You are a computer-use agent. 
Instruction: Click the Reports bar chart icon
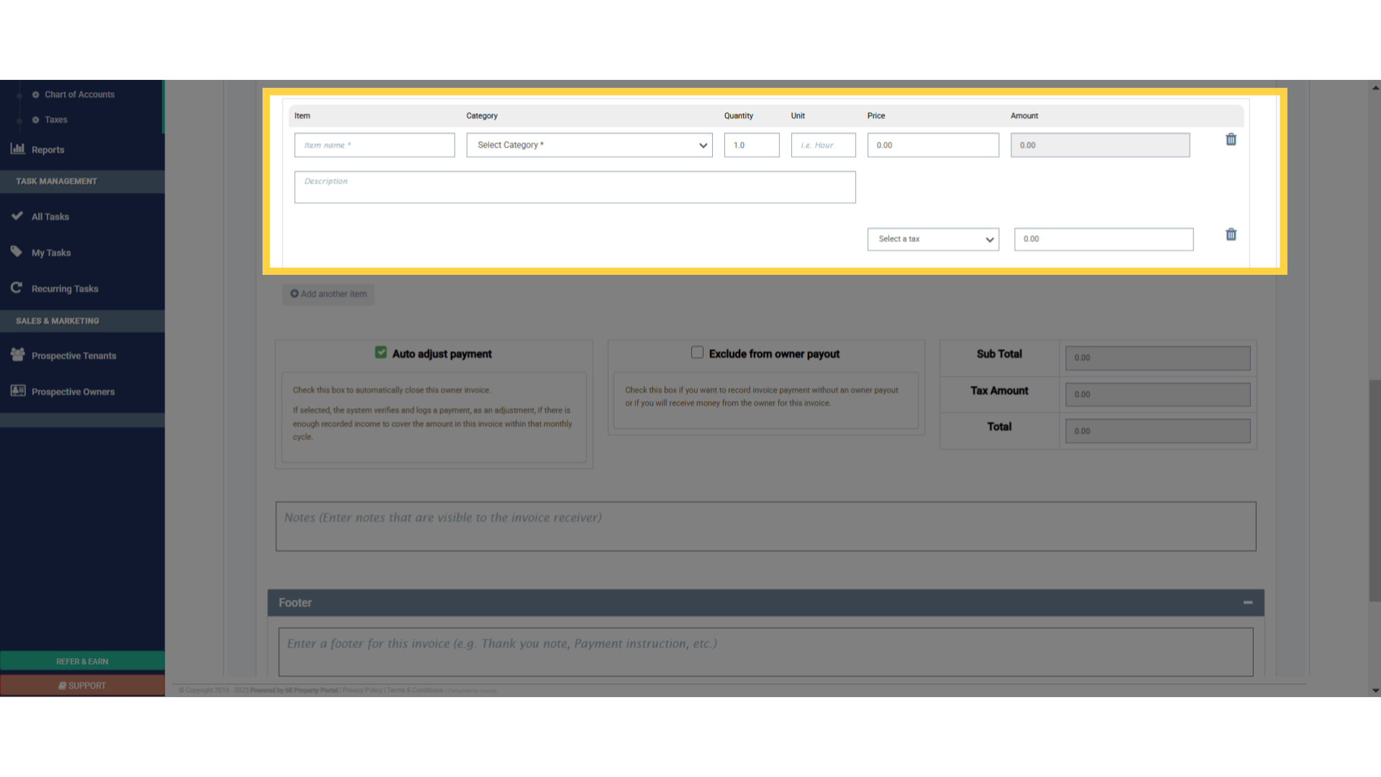(17, 149)
